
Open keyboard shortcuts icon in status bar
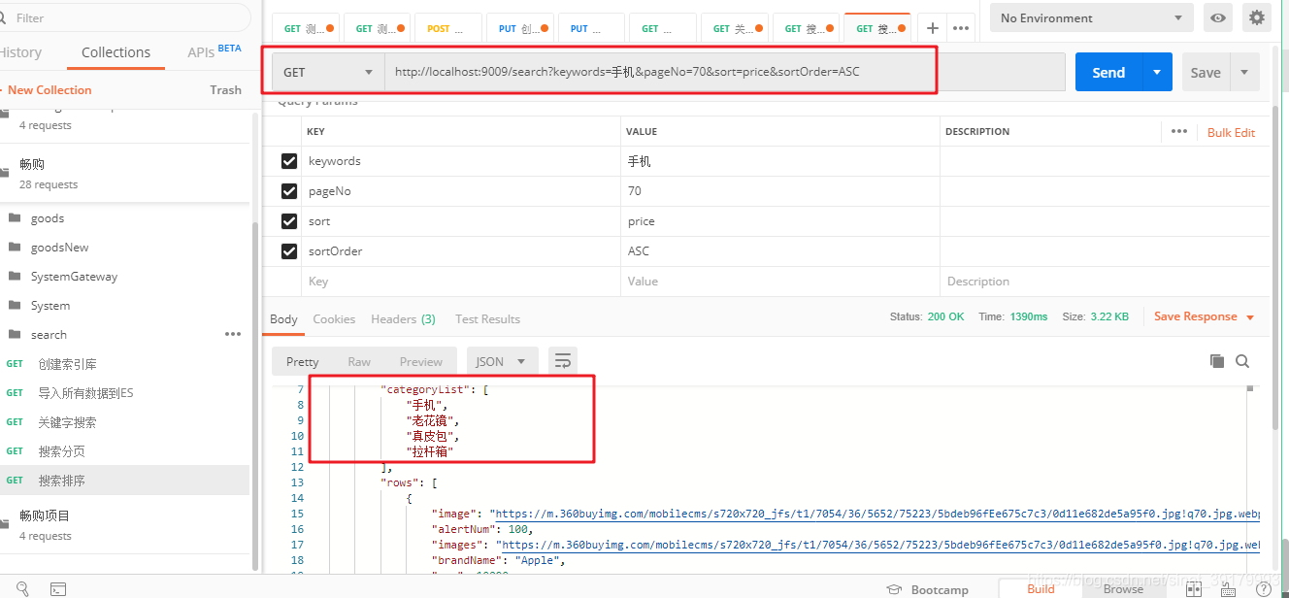pos(1226,588)
